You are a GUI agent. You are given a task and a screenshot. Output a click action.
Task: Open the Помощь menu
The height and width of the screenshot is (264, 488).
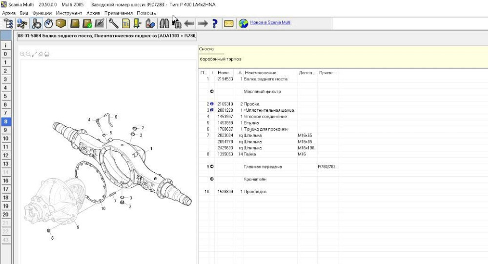point(146,13)
